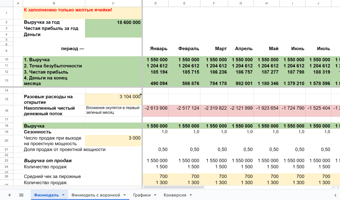Viewport: 340px width, 200px height.
Task: Click the note indicator in cell C15
Action: pos(141,95)
